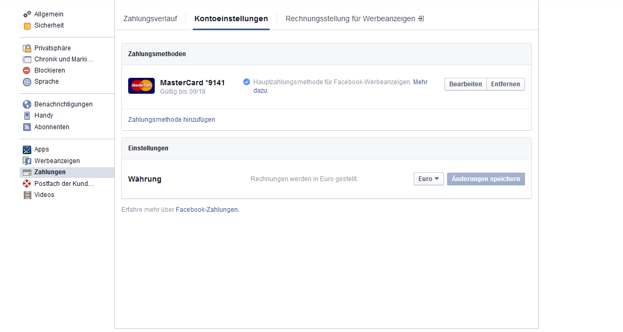The width and height of the screenshot is (623, 332).
Task: Click the Benachrichtigungen globe icon
Action: tap(26, 104)
